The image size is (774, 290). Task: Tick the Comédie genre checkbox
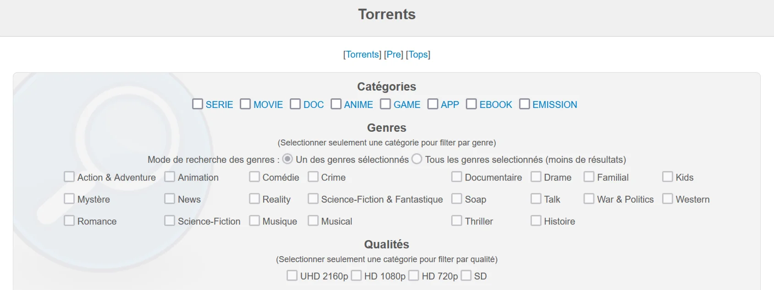pos(254,177)
